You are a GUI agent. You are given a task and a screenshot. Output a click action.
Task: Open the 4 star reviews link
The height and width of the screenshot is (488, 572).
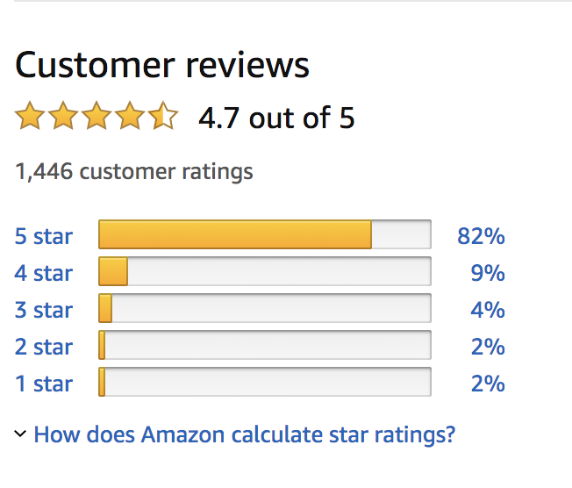click(x=44, y=273)
